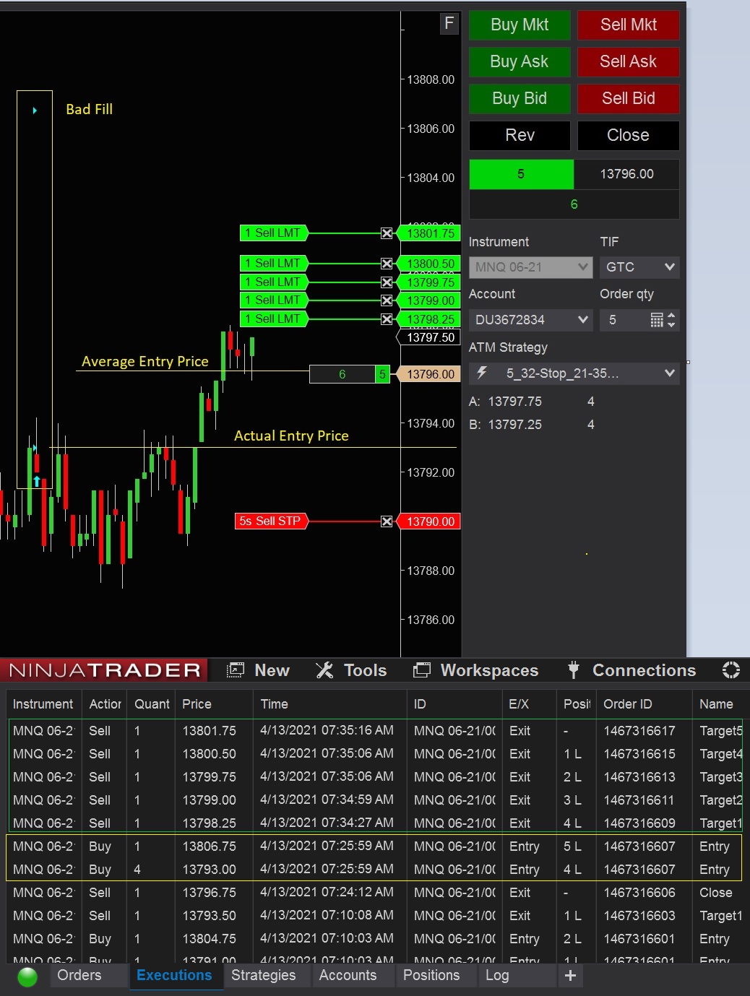Cancel the 13800.50 Sell LMT order

coord(387,264)
